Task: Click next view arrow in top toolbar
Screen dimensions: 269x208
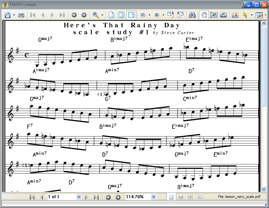Action: 84,15
